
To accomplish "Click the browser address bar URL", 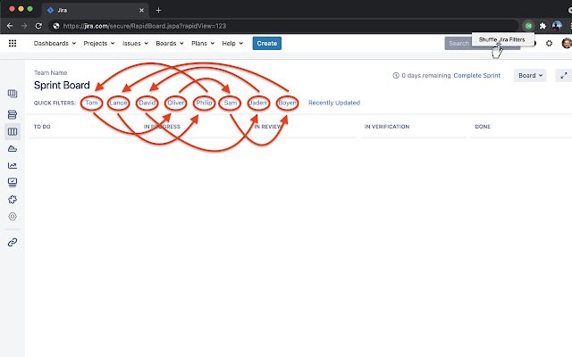I will pos(145,26).
